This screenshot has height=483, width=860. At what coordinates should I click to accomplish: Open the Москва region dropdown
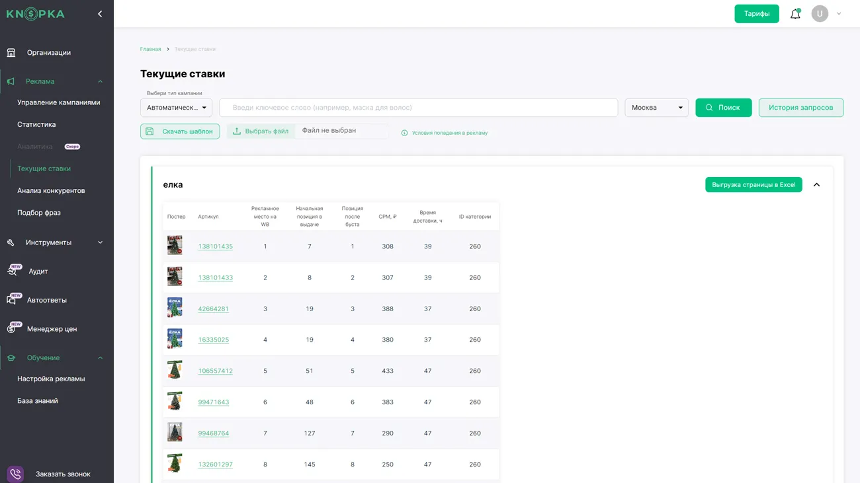click(656, 108)
